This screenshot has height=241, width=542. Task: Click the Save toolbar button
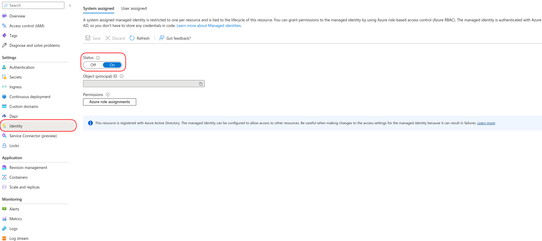(x=93, y=38)
